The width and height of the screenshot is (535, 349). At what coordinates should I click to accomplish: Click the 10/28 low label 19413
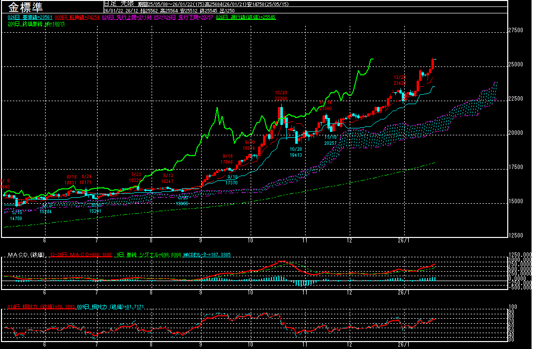click(296, 152)
